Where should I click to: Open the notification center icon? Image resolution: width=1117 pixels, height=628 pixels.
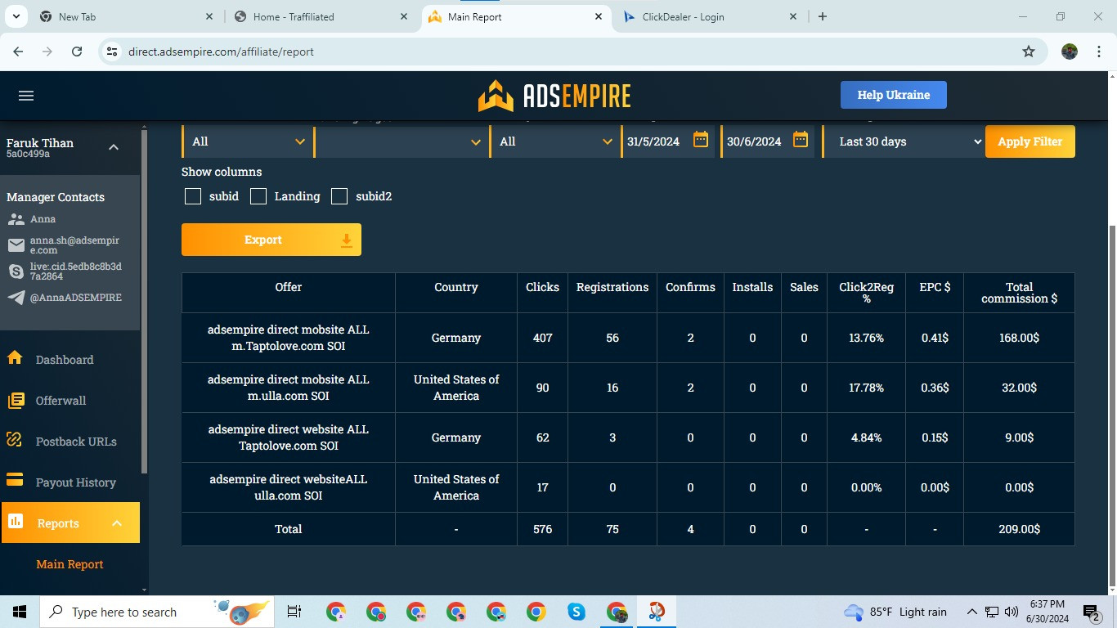click(1091, 612)
